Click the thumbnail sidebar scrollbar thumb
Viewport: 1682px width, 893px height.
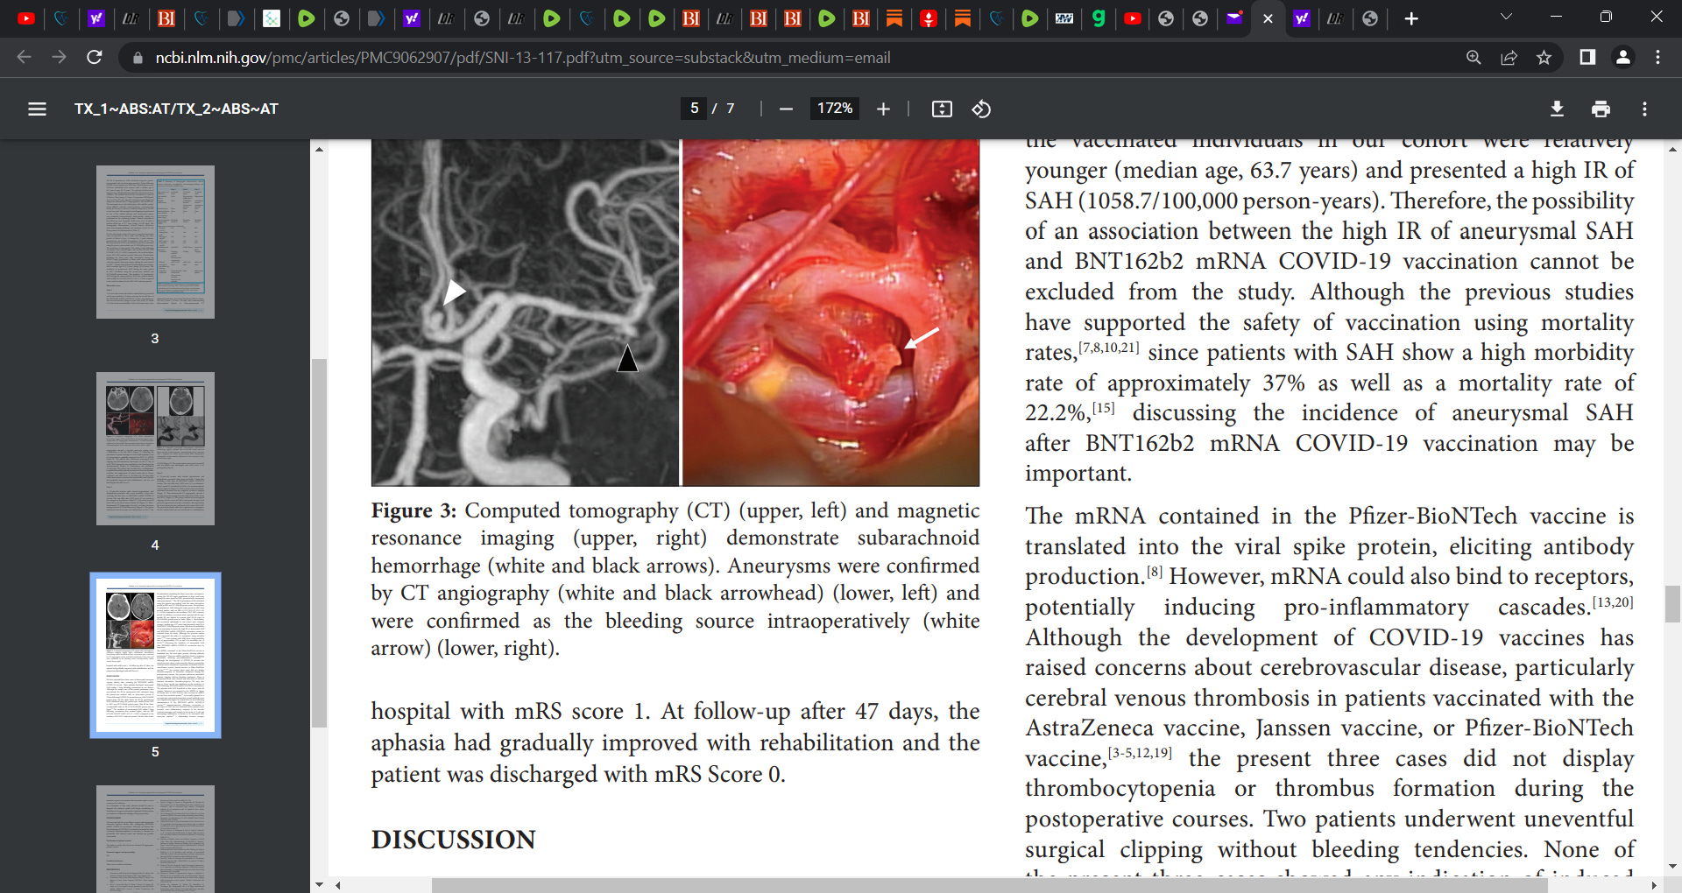pos(319,543)
